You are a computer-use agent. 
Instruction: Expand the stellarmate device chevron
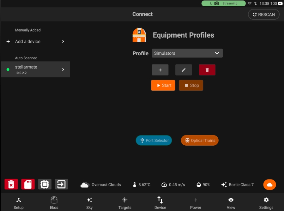click(x=63, y=69)
